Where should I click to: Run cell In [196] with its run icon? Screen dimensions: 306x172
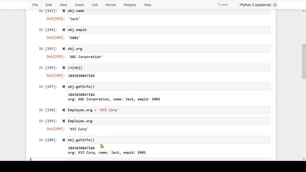pos(64,68)
